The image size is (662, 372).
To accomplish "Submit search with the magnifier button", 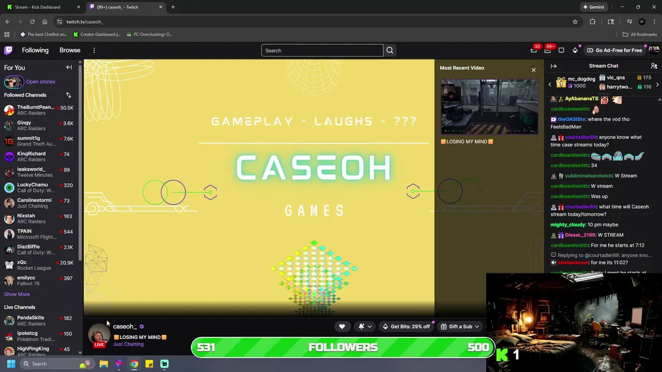I will [x=390, y=51].
